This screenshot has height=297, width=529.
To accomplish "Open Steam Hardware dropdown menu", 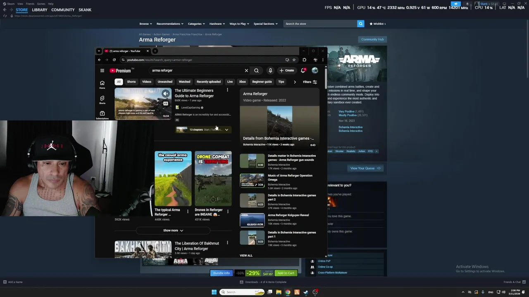I will pyautogui.click(x=217, y=24).
